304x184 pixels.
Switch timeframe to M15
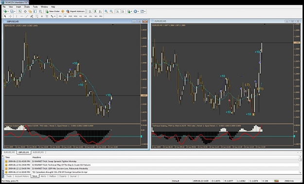tap(71, 16)
